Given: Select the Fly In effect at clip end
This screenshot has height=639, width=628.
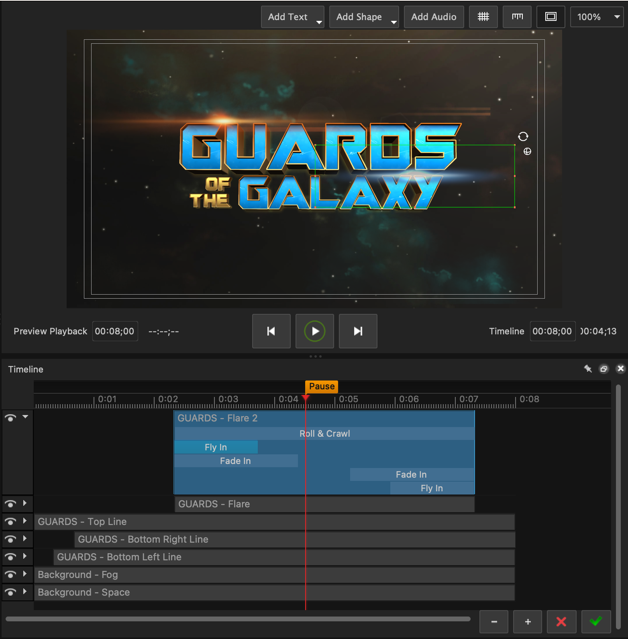Looking at the screenshot, I should 432,488.
